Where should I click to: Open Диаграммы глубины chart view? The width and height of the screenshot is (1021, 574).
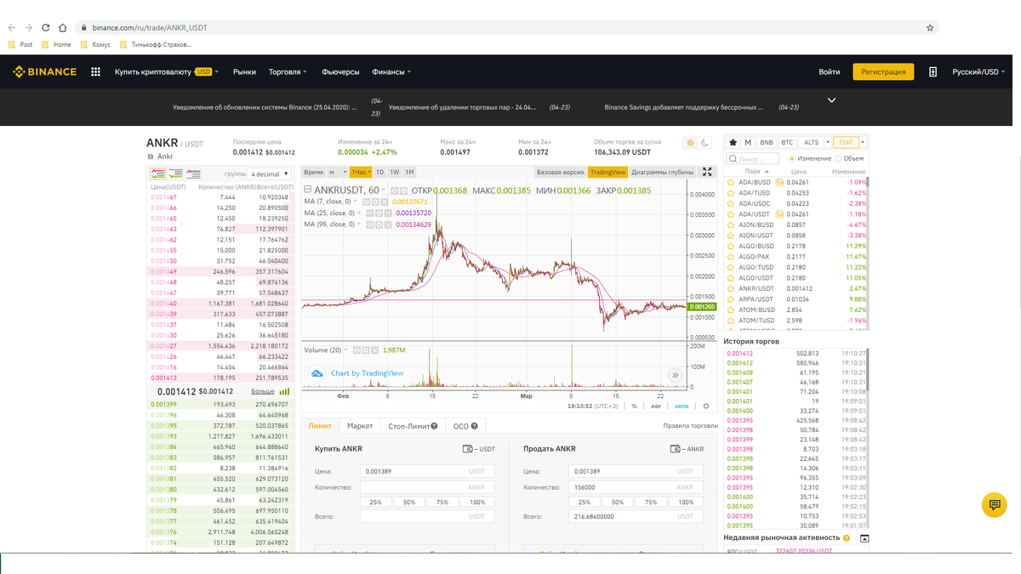[x=663, y=172]
